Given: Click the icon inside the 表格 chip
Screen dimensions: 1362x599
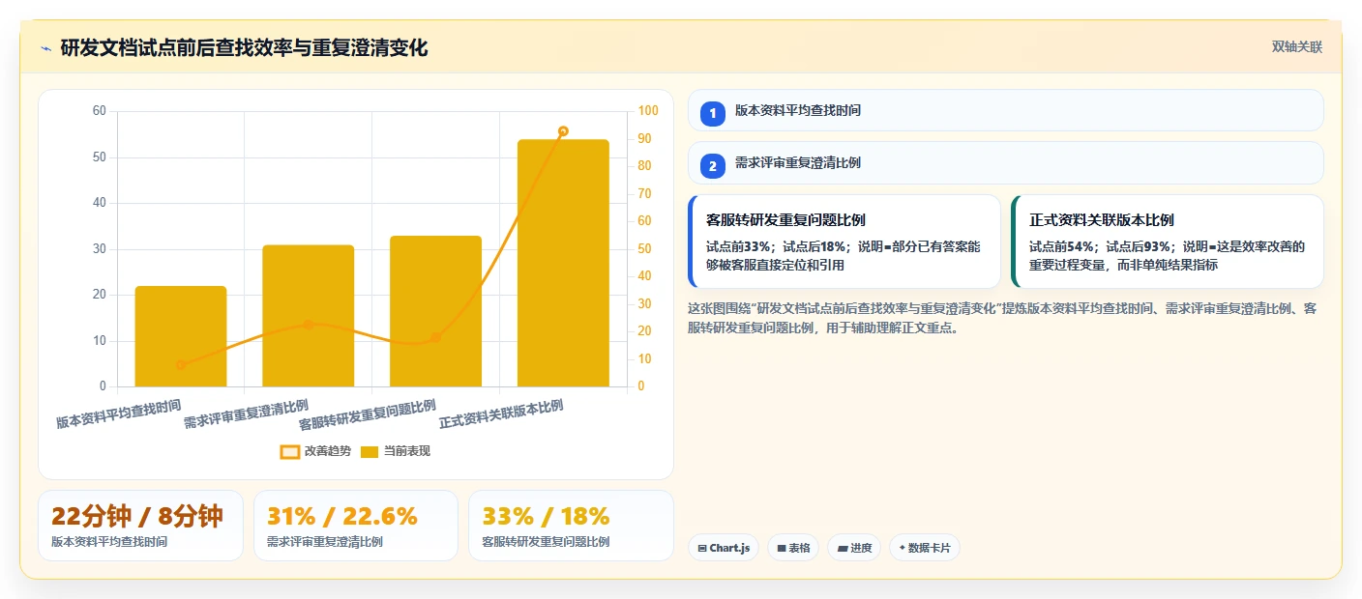Looking at the screenshot, I should pos(782,548).
